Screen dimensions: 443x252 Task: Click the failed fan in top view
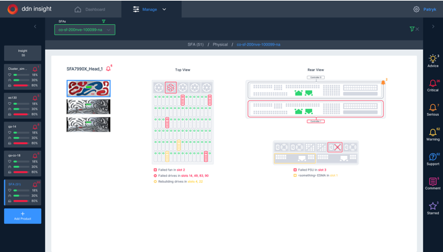click(x=170, y=87)
